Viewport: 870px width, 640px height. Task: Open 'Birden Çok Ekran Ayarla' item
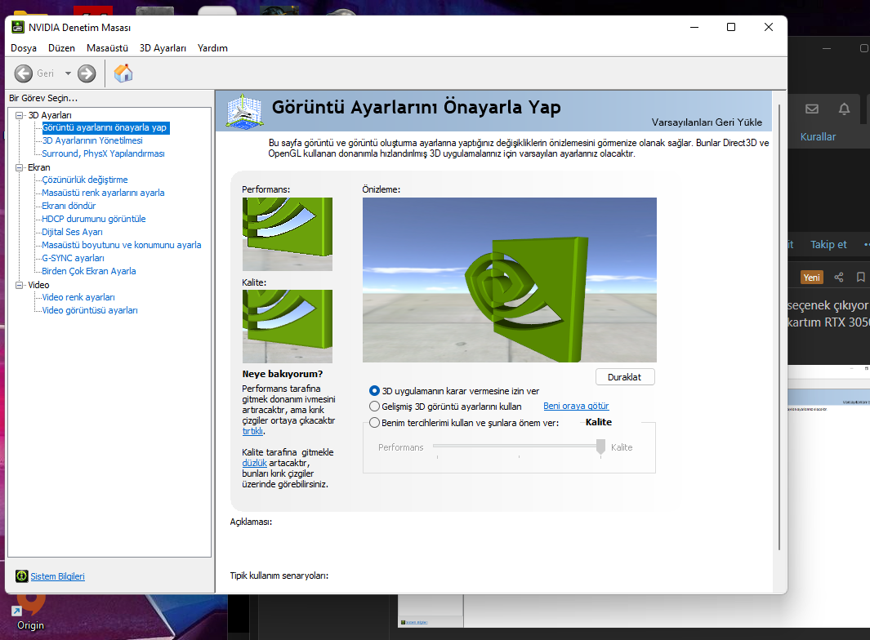[x=89, y=271]
